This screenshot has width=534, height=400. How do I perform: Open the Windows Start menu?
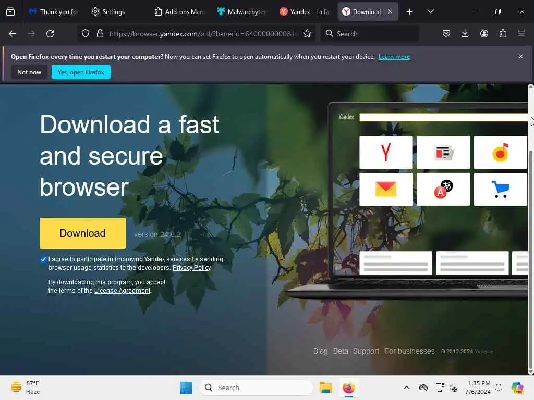pyautogui.click(x=186, y=387)
